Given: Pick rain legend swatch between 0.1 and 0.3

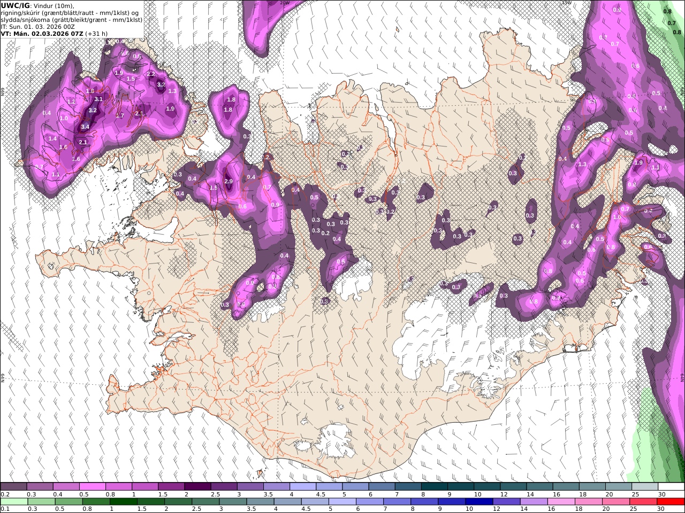Looking at the screenshot, I should tap(13, 502).
